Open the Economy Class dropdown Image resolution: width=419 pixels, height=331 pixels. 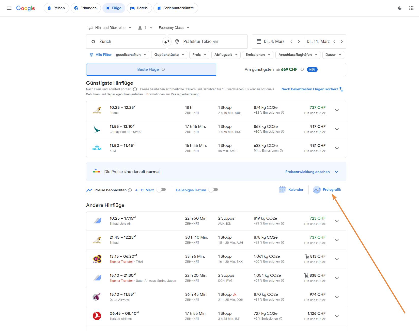click(174, 28)
